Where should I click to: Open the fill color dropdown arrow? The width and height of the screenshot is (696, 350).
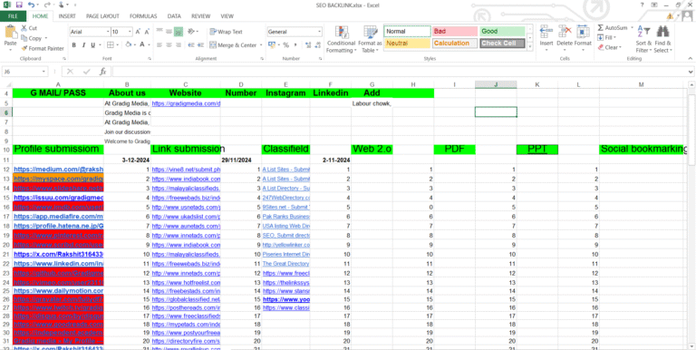click(135, 44)
